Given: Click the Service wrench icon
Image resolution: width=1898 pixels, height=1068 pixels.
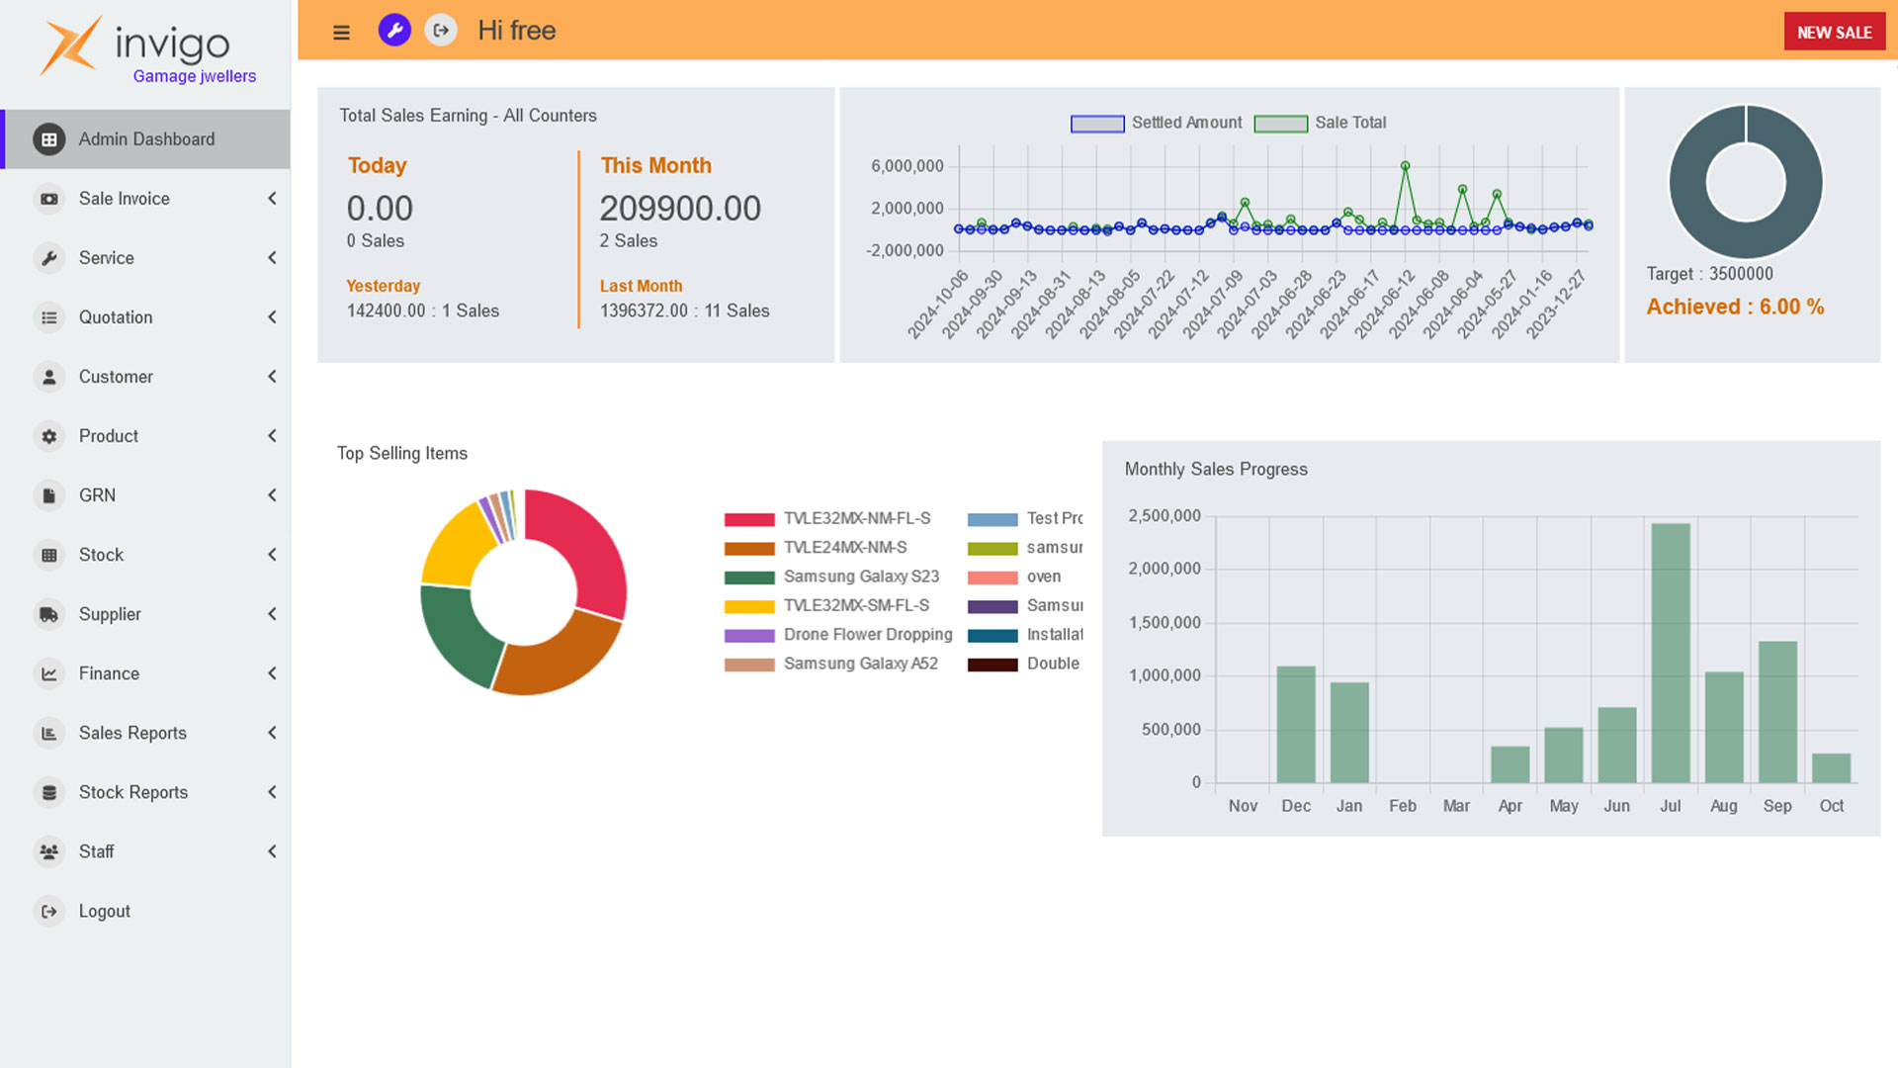Looking at the screenshot, I should tap(49, 258).
